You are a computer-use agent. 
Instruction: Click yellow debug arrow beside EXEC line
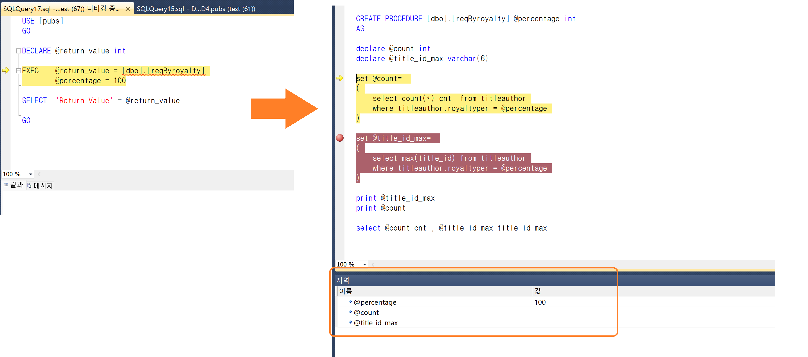point(6,71)
